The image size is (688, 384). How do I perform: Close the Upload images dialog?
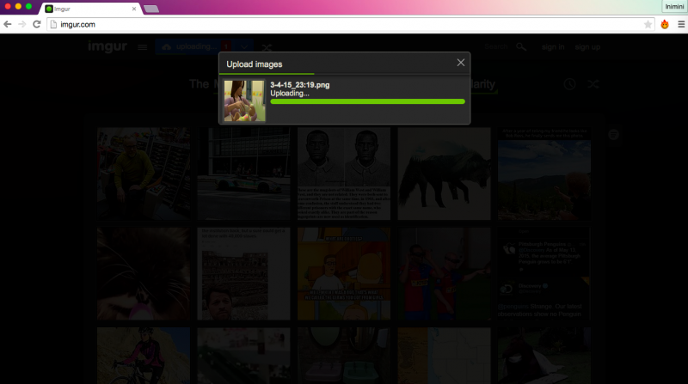(460, 63)
